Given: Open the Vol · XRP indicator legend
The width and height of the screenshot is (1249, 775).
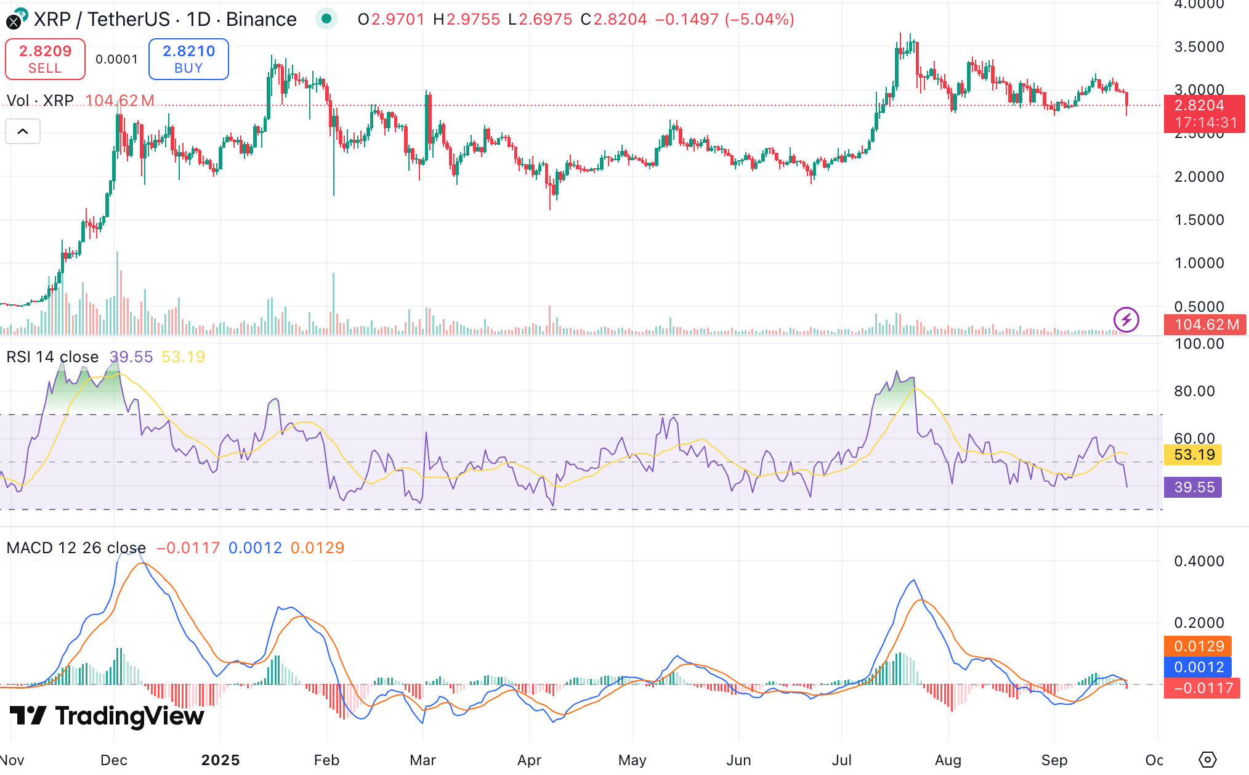Looking at the screenshot, I should pos(40,100).
